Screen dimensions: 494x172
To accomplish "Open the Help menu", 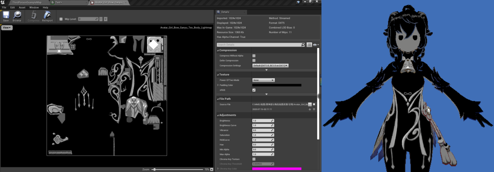I will pos(46,7).
